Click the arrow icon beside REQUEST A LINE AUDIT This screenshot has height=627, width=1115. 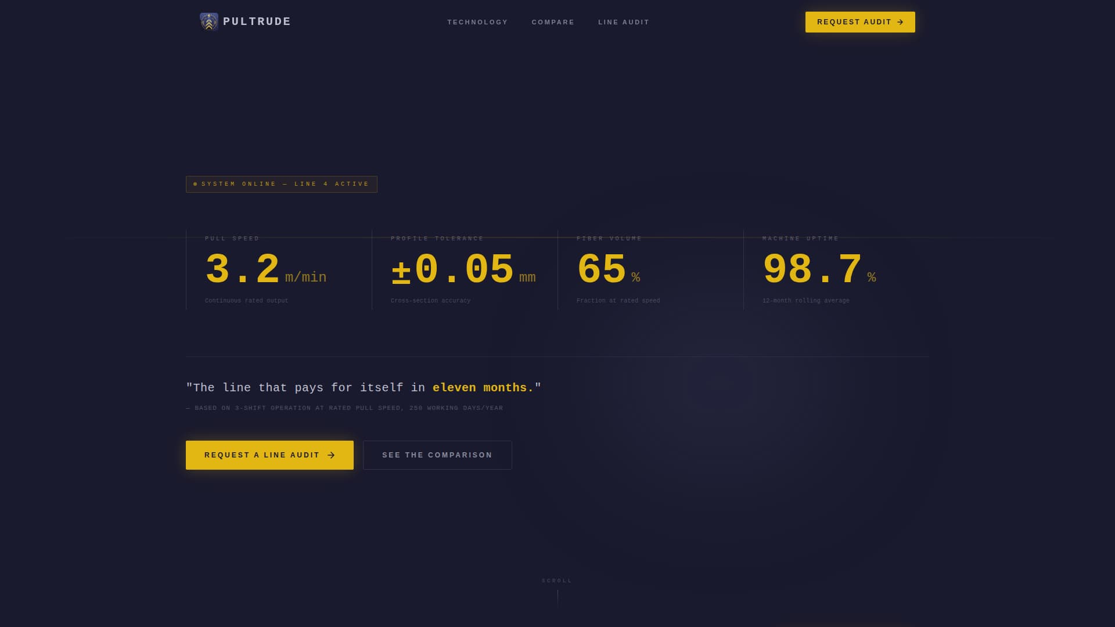[x=331, y=455]
